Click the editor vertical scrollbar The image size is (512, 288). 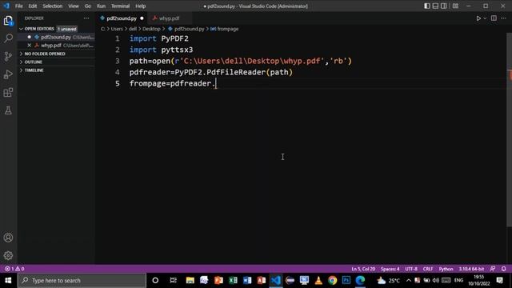(x=509, y=130)
